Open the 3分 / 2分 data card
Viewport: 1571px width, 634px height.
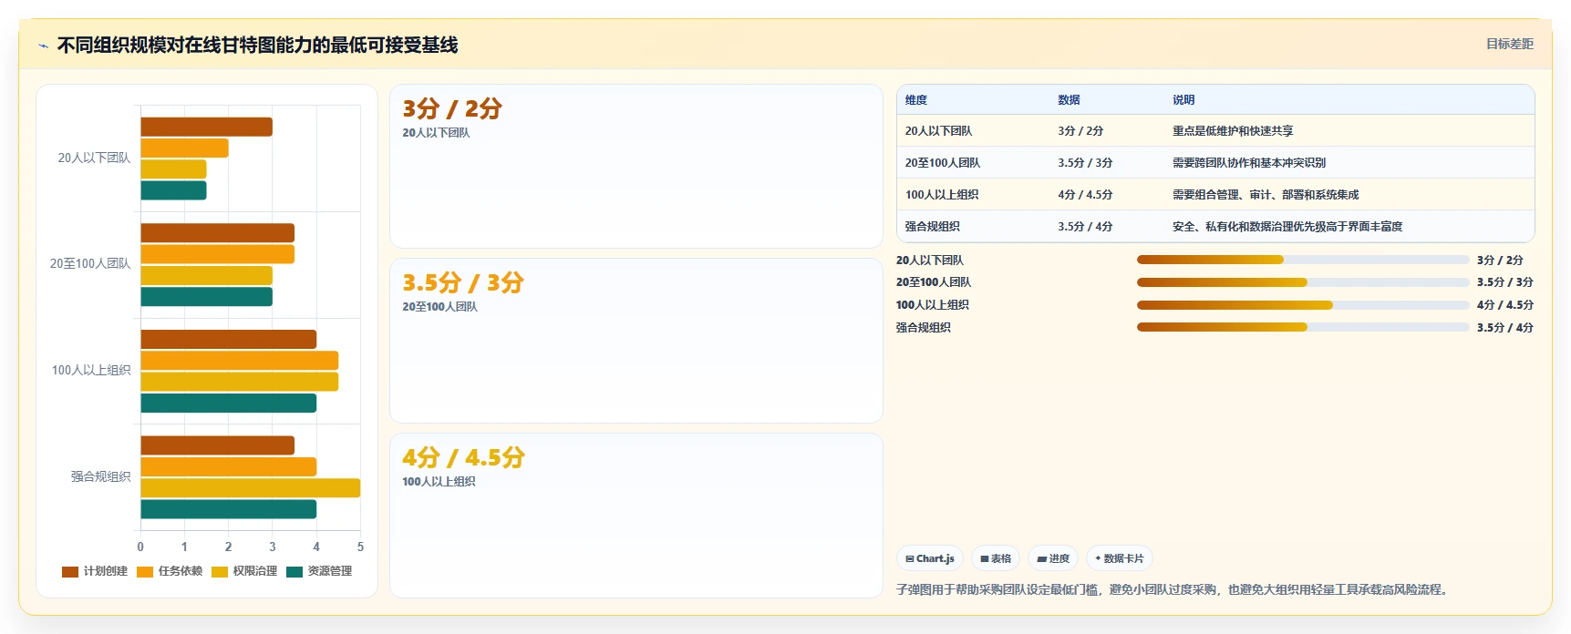(x=636, y=166)
